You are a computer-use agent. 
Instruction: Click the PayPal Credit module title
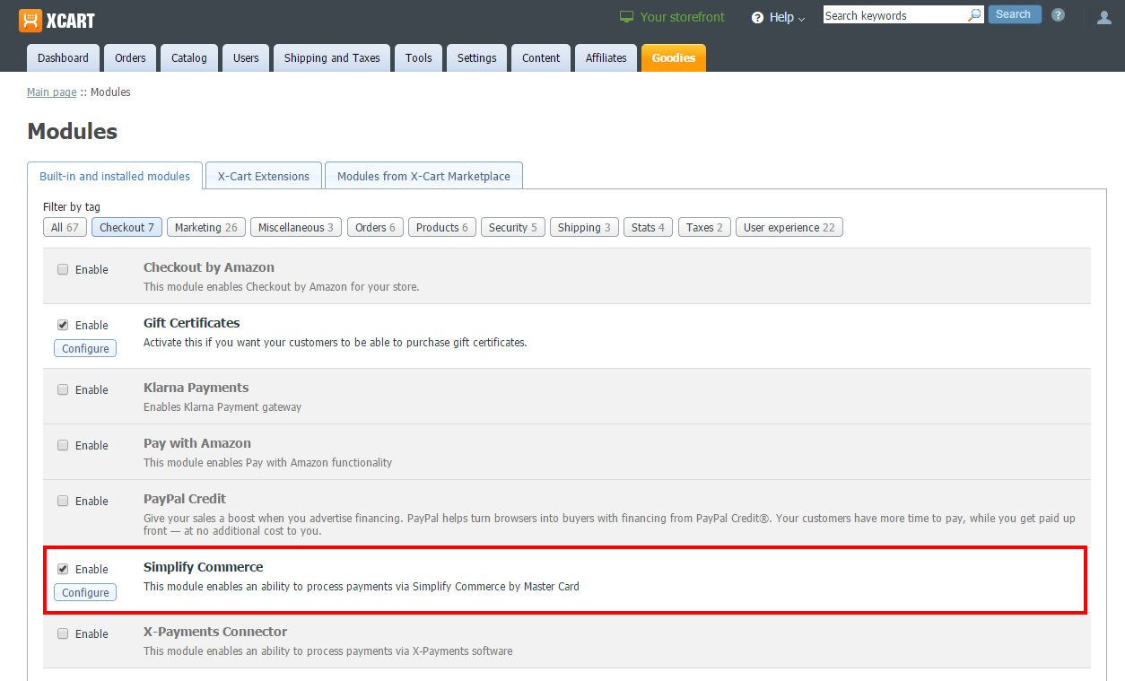click(x=185, y=499)
